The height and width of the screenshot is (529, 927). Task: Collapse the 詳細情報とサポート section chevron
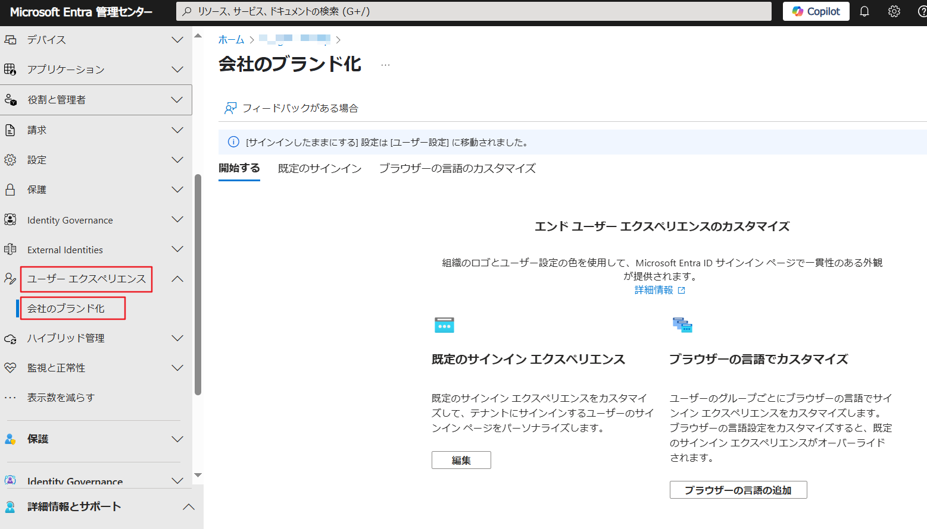click(x=189, y=507)
